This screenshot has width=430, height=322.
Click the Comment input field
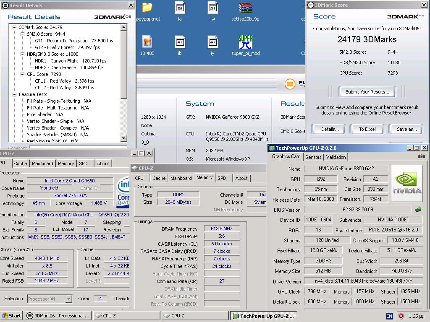pyautogui.click(x=79, y=147)
